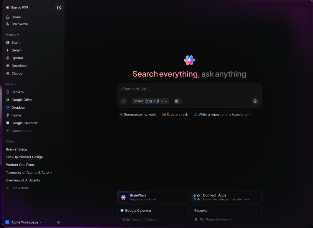Click the Chats section heading
313x228 pixels.
coord(10,141)
